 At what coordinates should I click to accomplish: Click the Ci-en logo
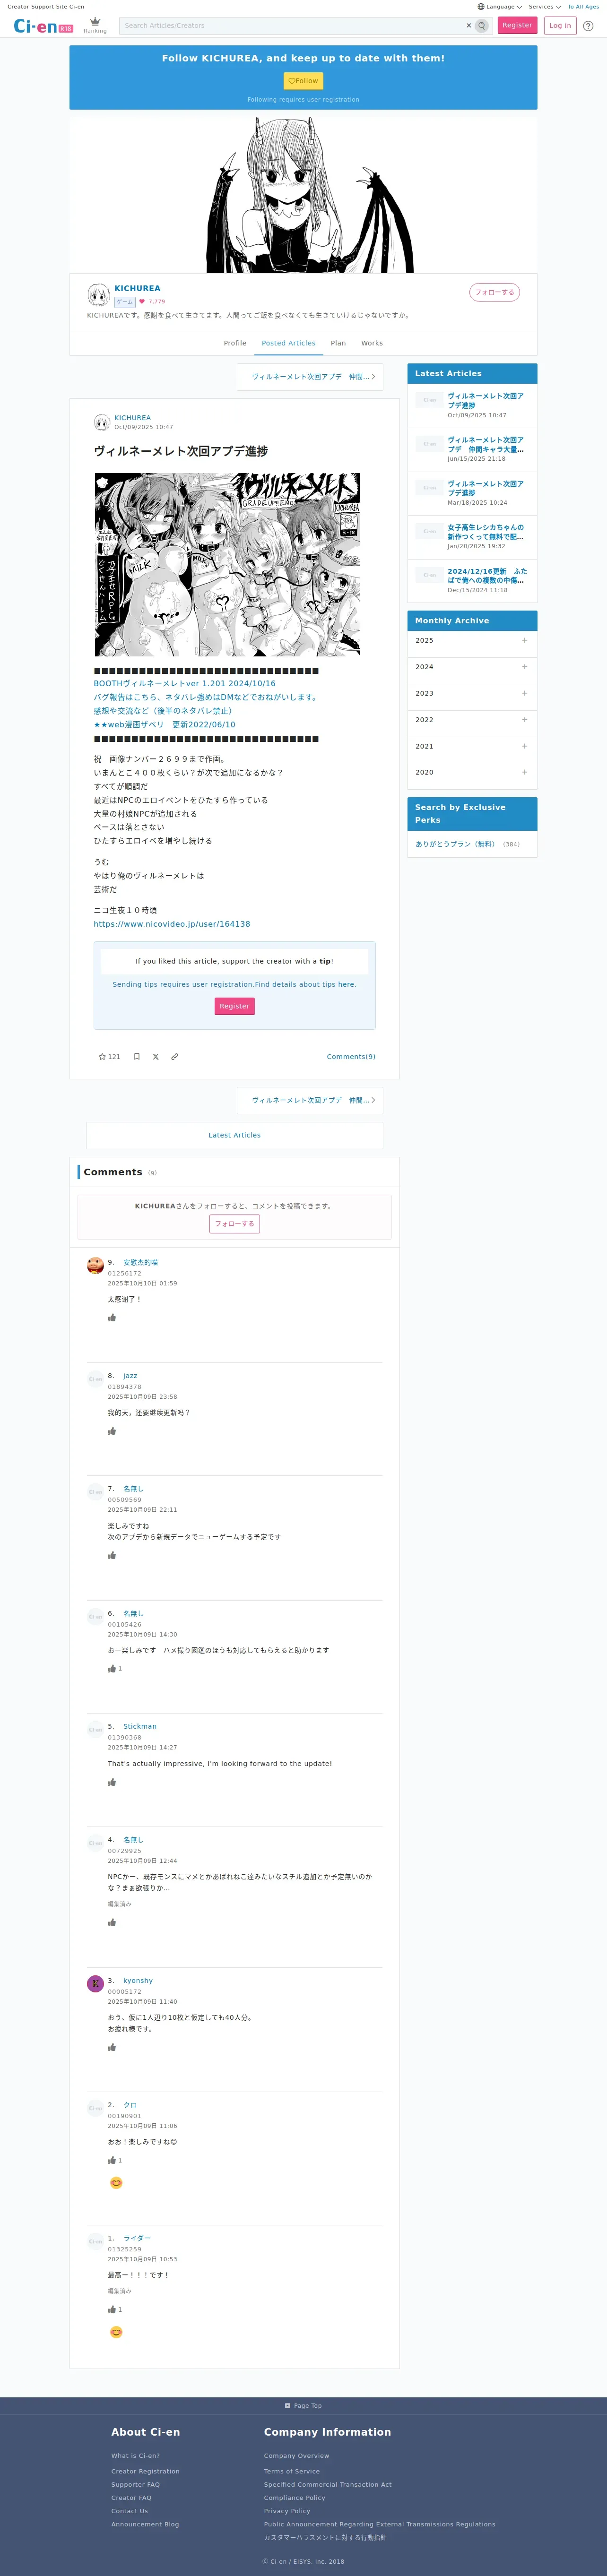click(x=43, y=26)
